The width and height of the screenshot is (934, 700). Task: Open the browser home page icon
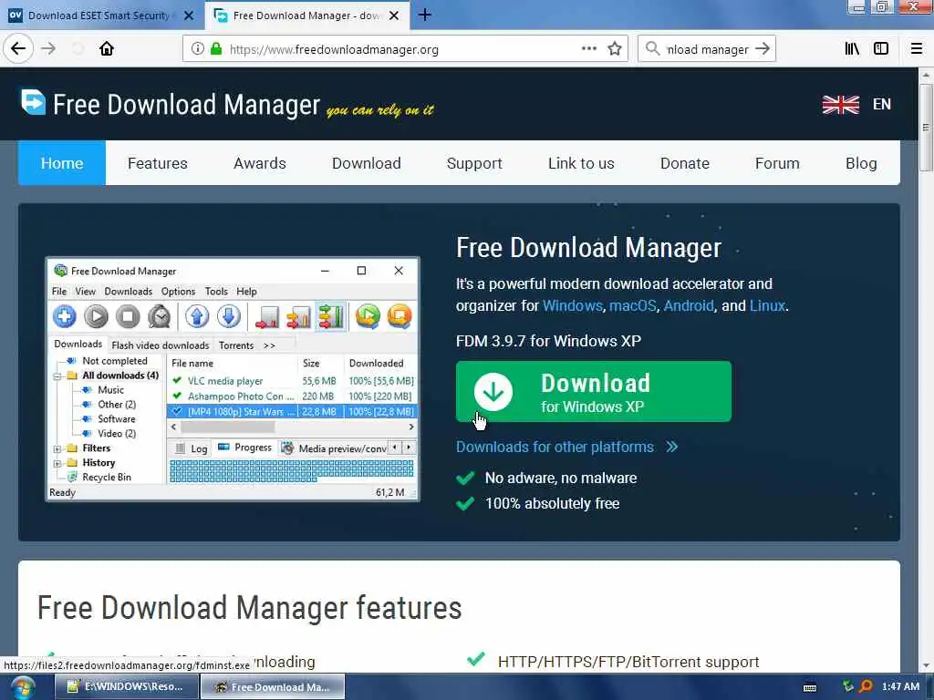pyautogui.click(x=107, y=49)
